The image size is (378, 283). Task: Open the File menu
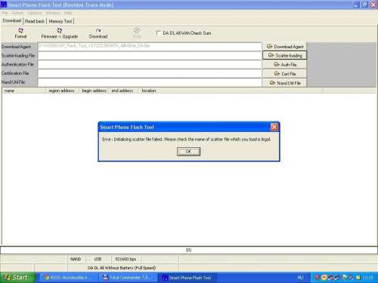pyautogui.click(x=5, y=13)
